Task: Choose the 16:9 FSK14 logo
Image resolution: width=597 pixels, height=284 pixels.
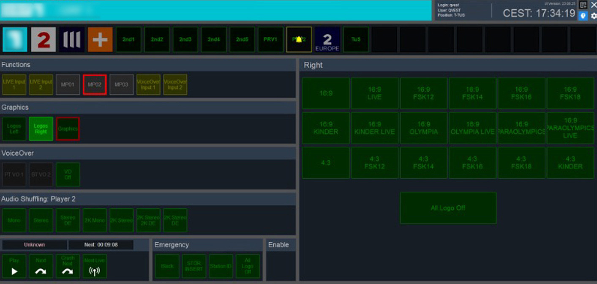Action: 472,93
